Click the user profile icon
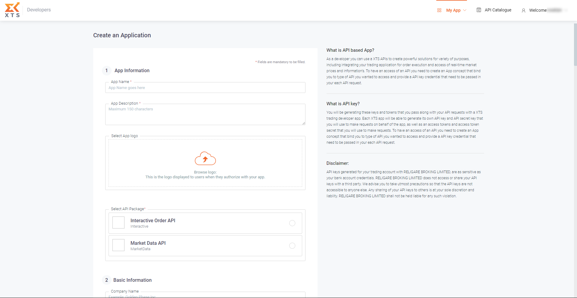Viewport: 577px width, 298px height. [523, 11]
